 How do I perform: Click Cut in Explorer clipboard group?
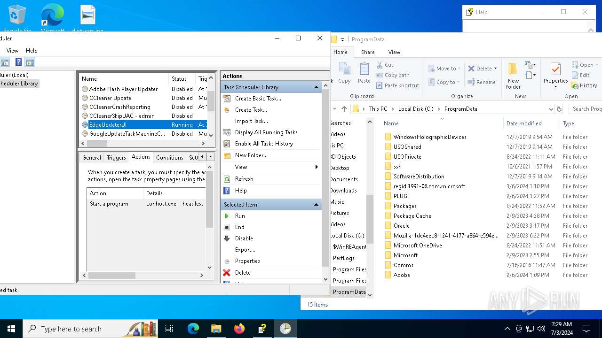[x=385, y=65]
